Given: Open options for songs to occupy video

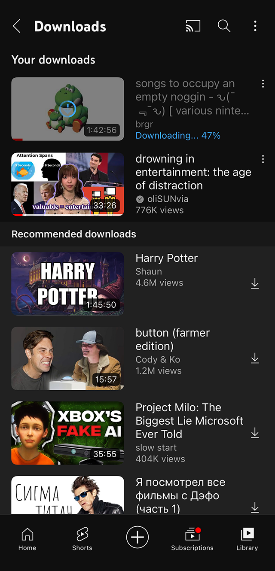Looking at the screenshot, I should [x=263, y=84].
